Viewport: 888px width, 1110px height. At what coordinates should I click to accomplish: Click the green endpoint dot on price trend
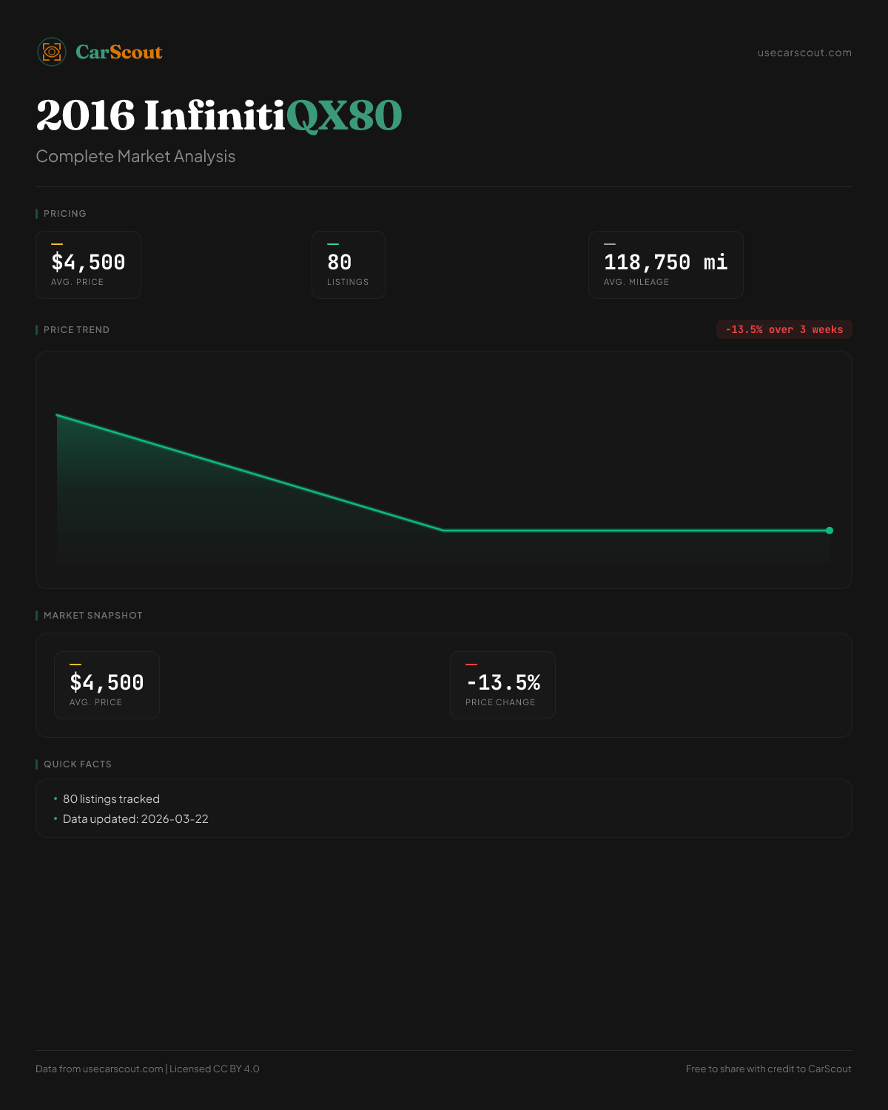pyautogui.click(x=830, y=531)
